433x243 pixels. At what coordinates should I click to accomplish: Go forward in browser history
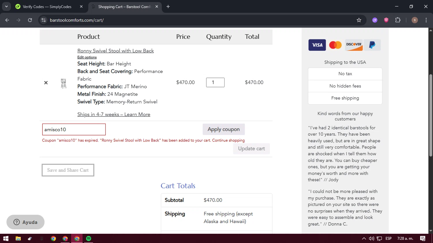click(18, 20)
